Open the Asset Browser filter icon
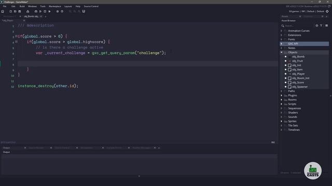Screen dimensions: 332x186 [321, 25]
